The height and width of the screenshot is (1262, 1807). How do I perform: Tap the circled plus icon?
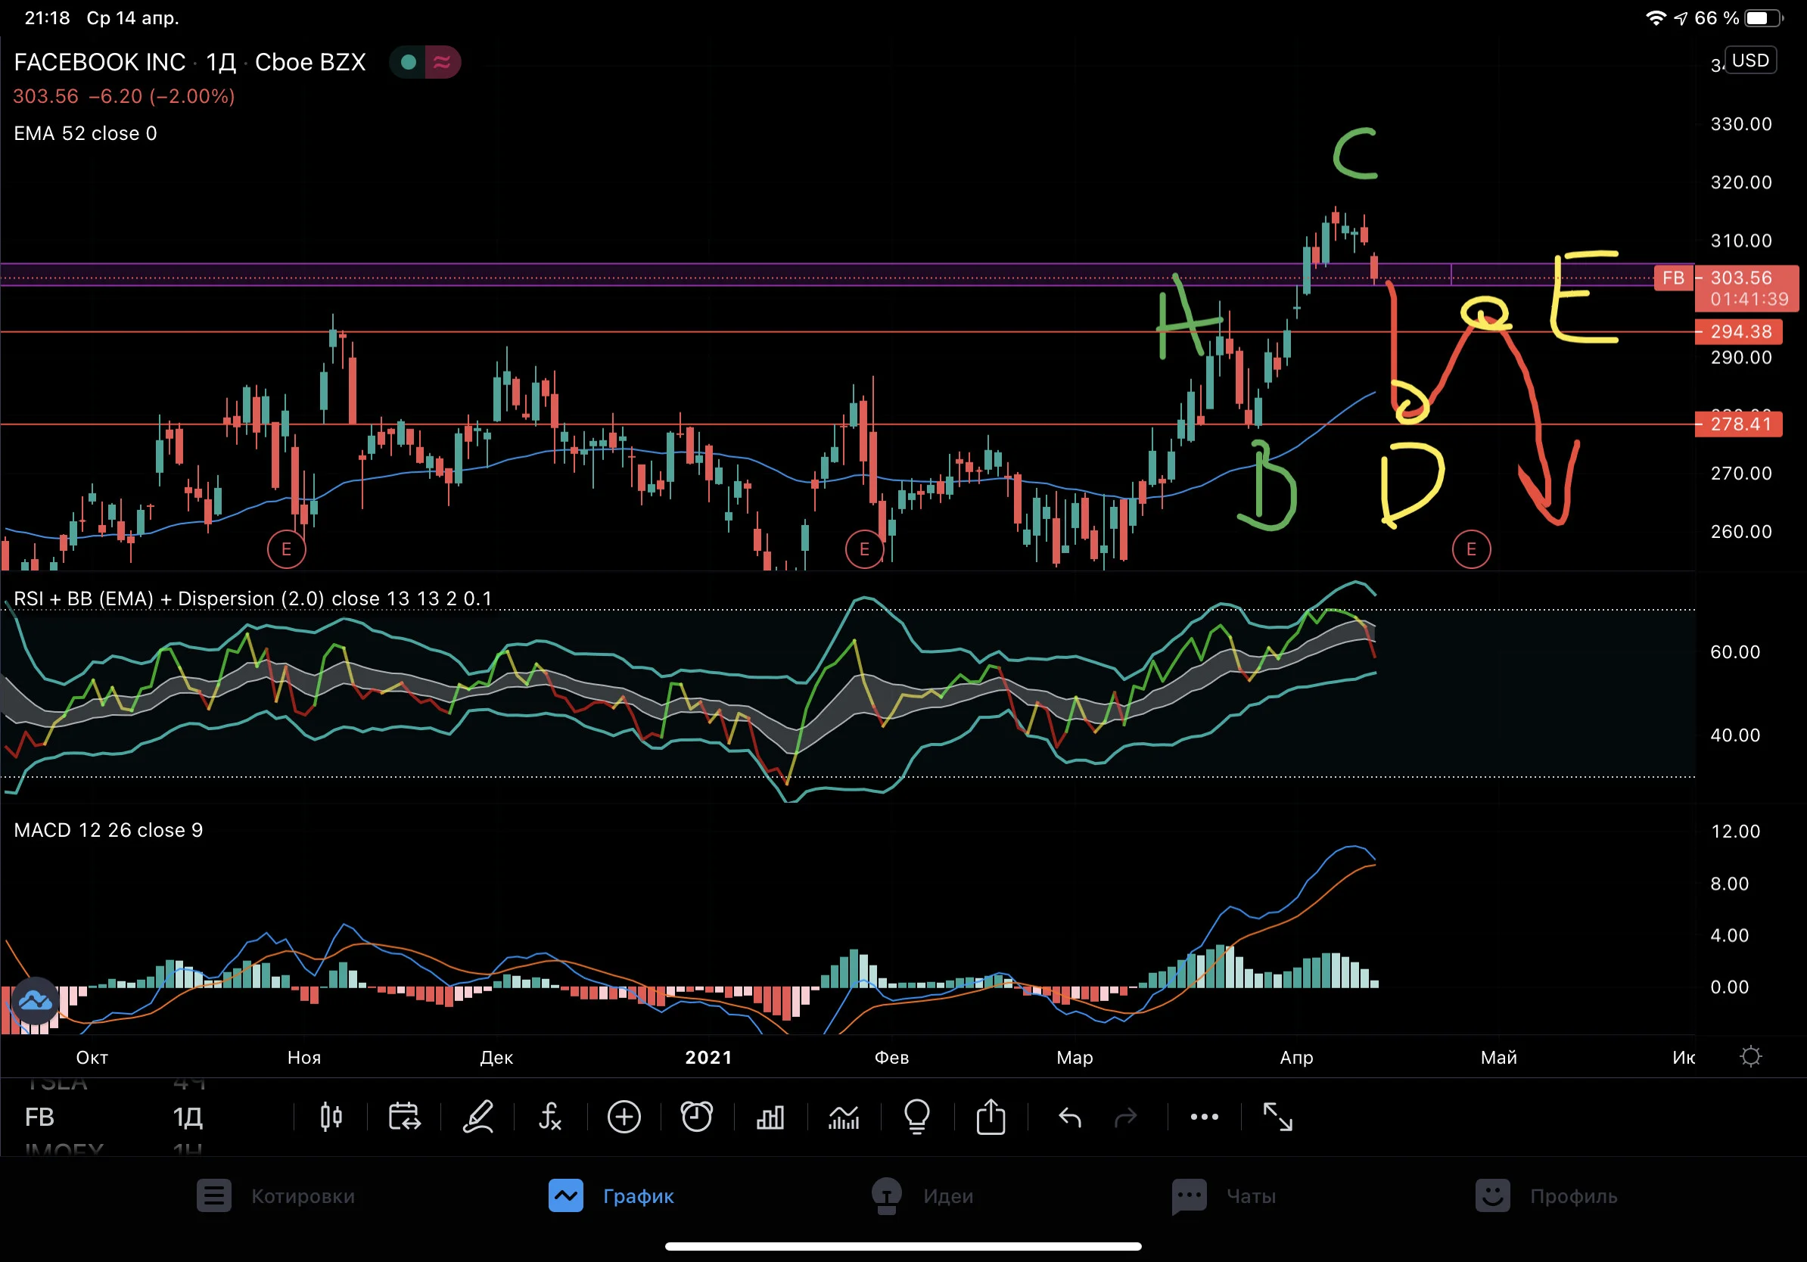click(x=624, y=1117)
